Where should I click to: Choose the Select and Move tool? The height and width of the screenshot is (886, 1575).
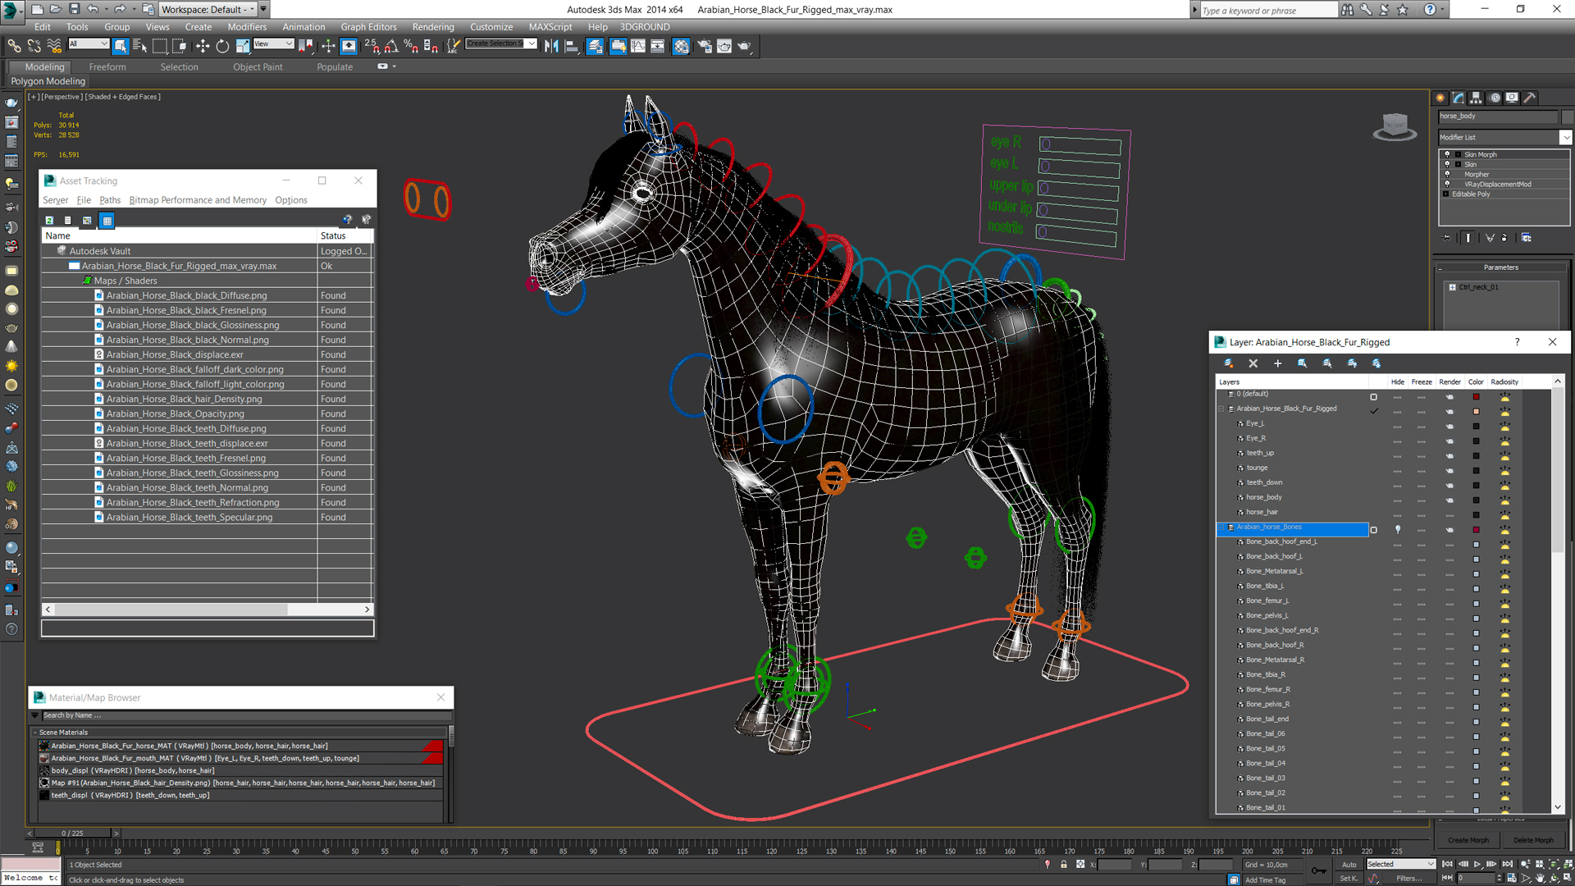coord(203,46)
